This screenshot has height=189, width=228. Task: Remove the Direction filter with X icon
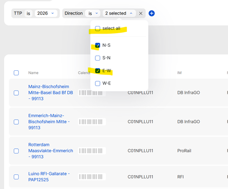(x=141, y=13)
